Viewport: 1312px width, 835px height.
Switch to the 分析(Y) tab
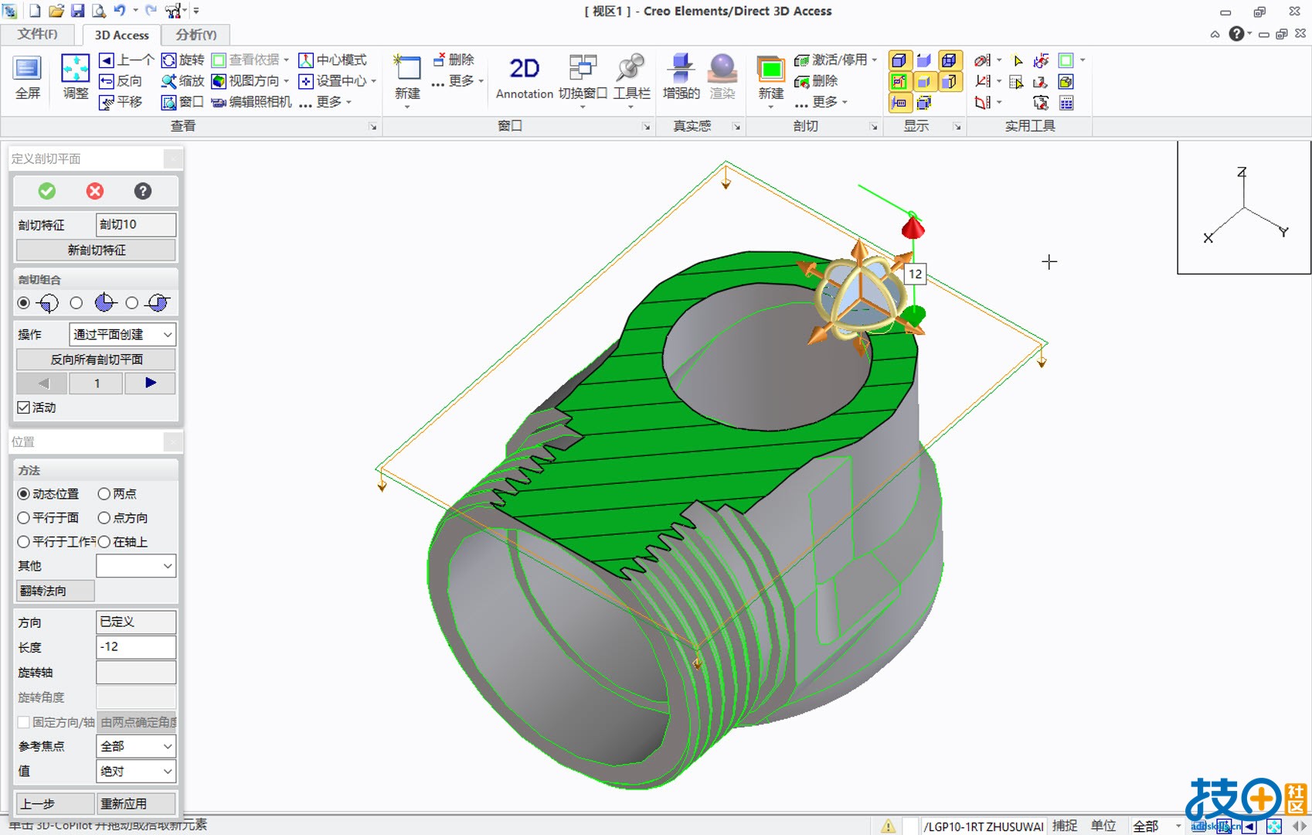195,34
